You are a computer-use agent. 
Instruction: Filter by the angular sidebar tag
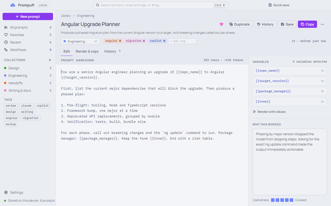[x=12, y=118]
